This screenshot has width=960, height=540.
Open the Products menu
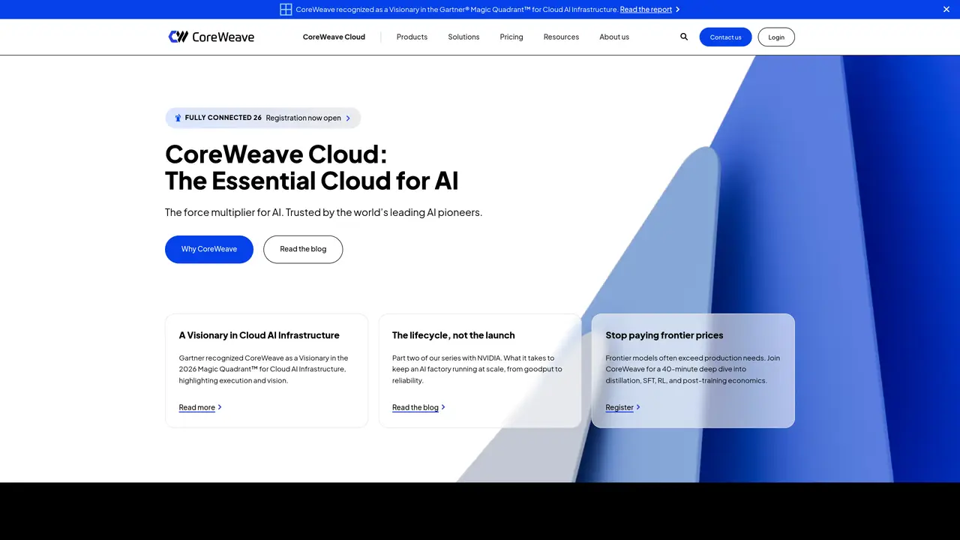click(x=412, y=37)
